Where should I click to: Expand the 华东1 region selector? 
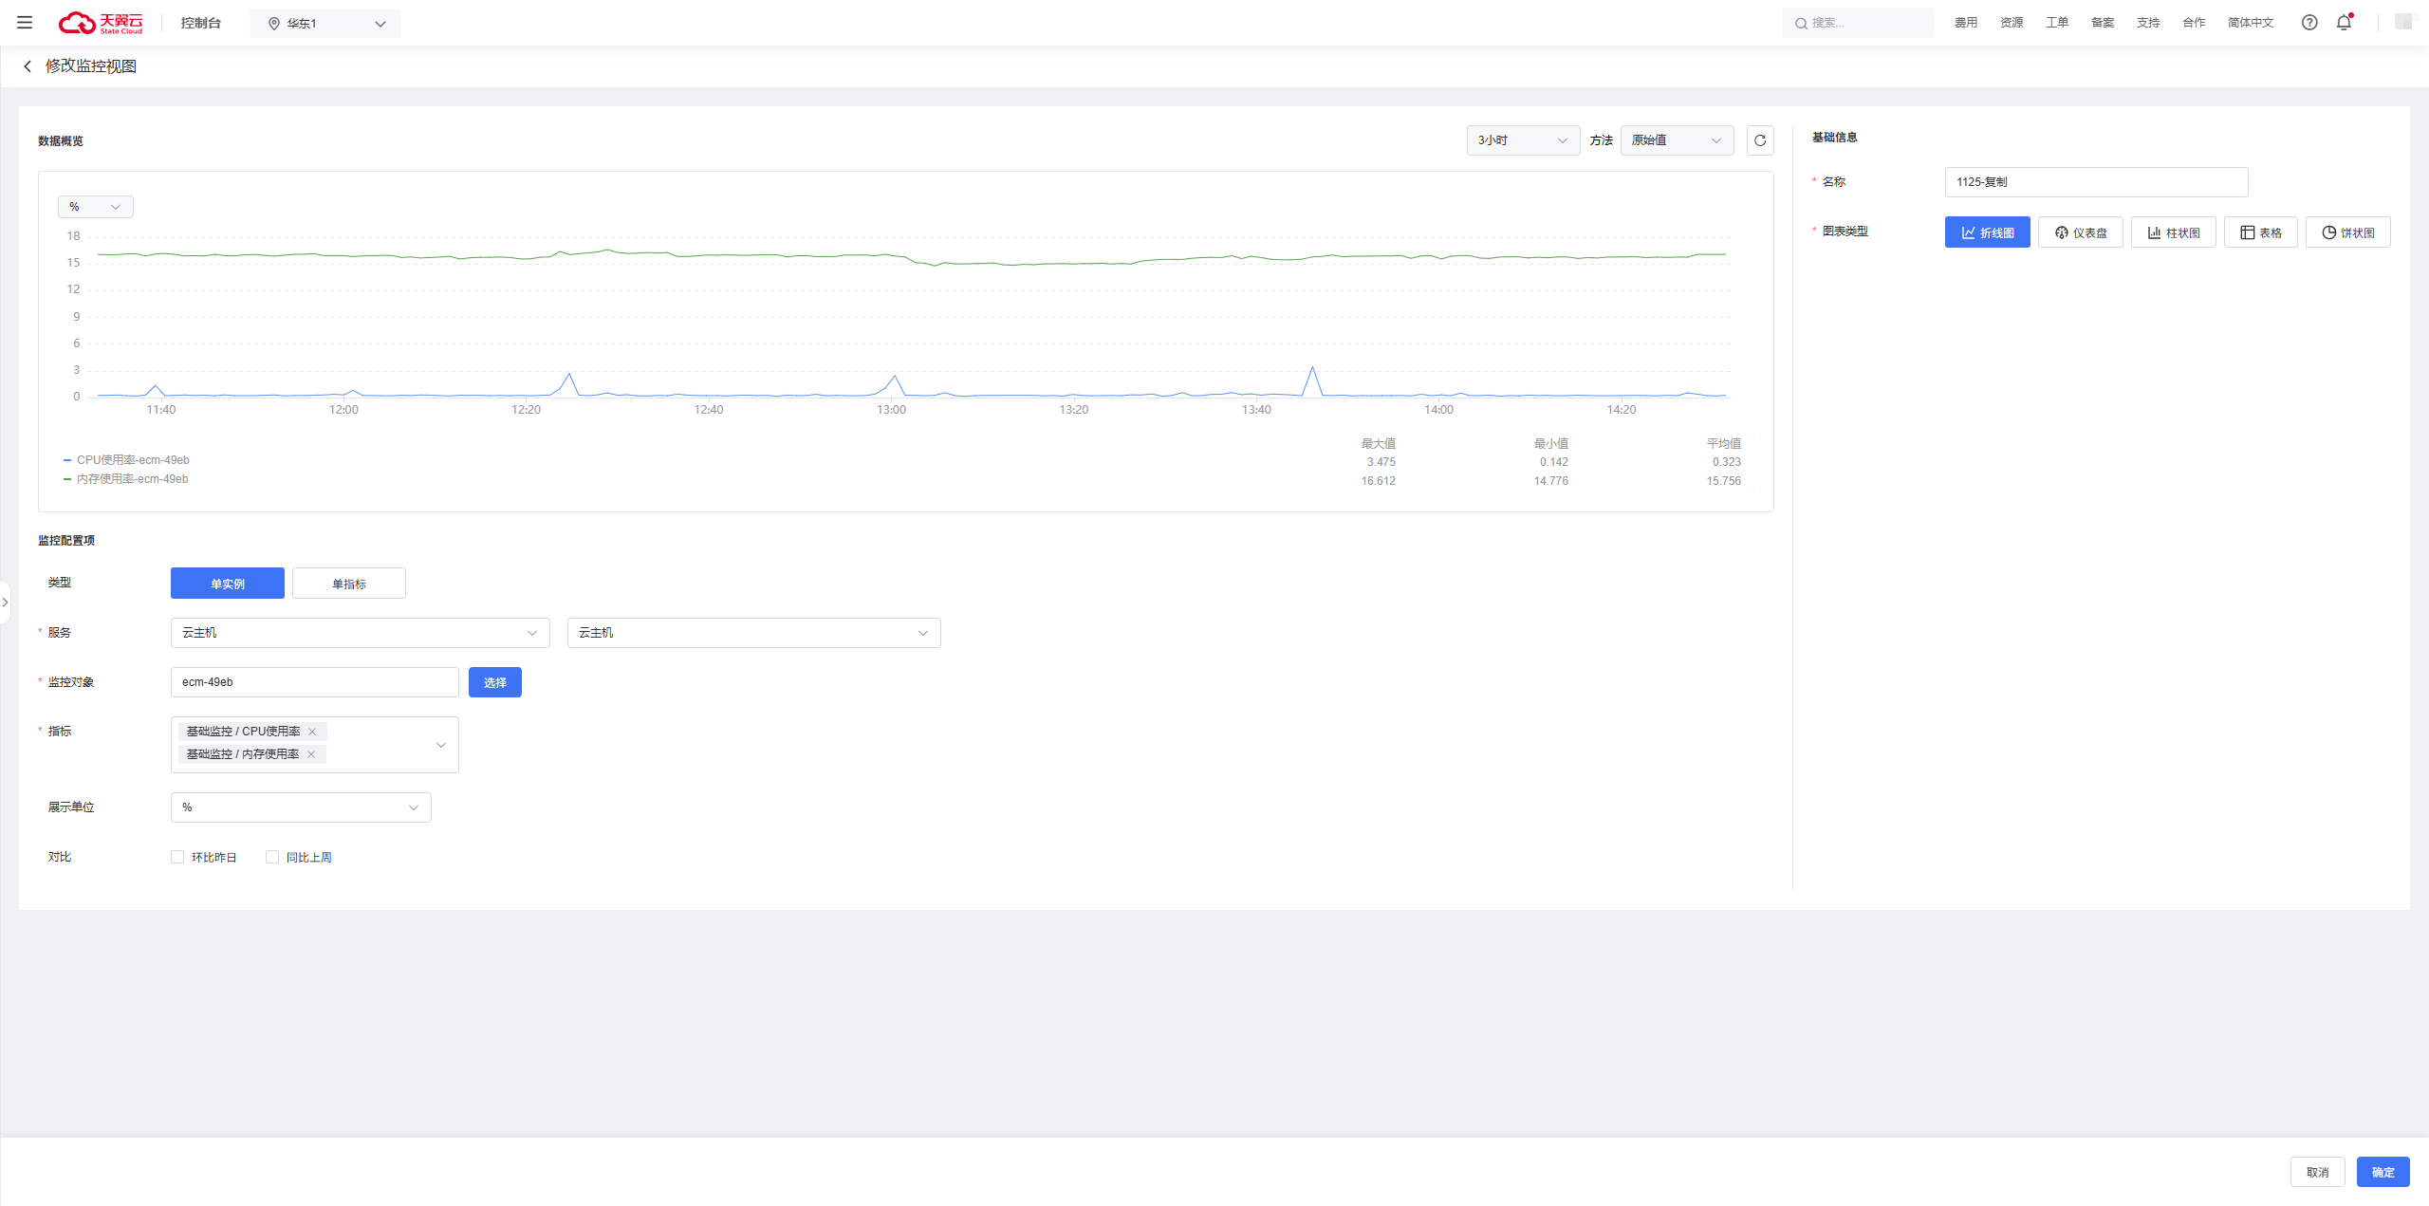(x=325, y=24)
